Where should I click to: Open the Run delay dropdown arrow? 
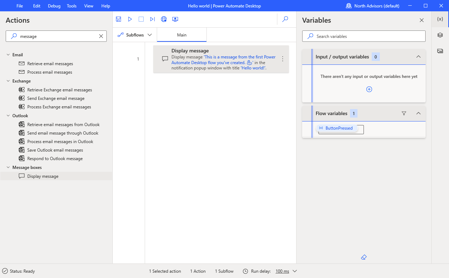(295, 271)
